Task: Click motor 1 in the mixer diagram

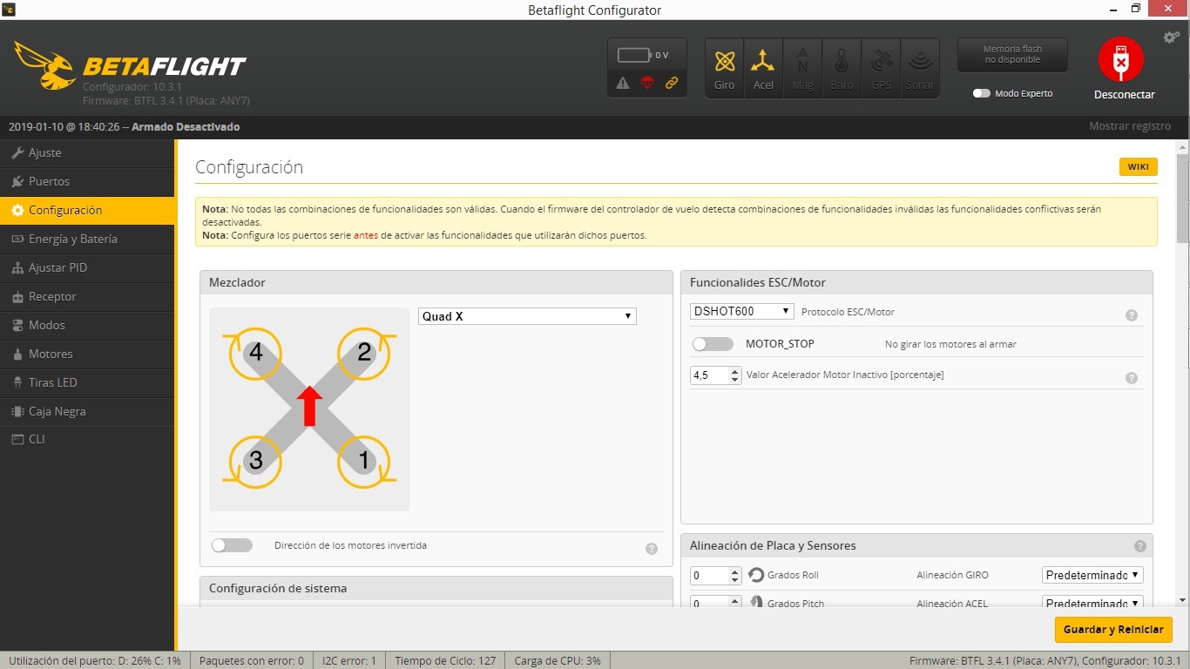Action: 364,460
